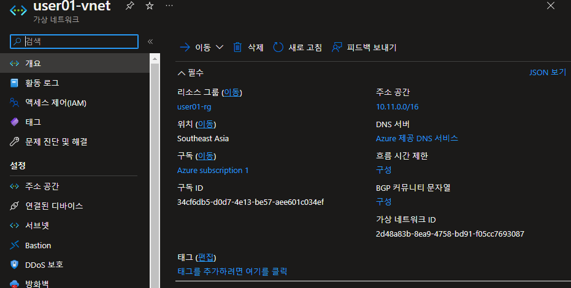Image resolution: width=571 pixels, height=288 pixels.
Task: Click 삭제 toolbar button
Action: click(x=248, y=47)
